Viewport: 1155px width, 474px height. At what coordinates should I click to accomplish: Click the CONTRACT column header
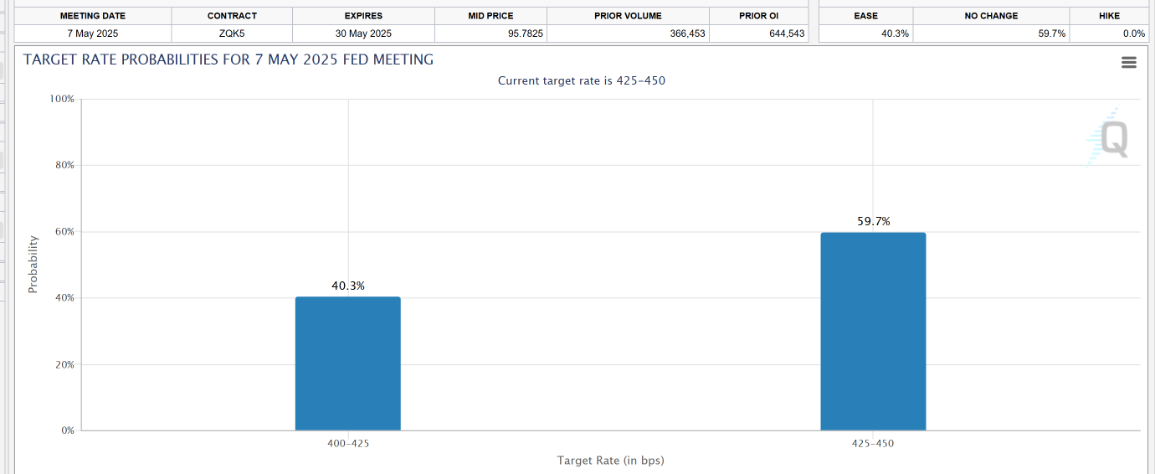[232, 16]
